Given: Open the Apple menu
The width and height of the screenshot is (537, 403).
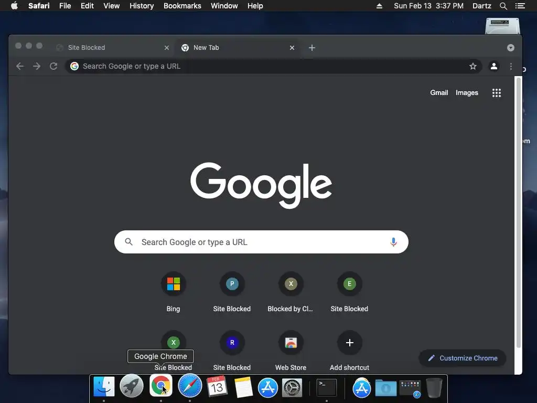Looking at the screenshot, I should [x=14, y=6].
